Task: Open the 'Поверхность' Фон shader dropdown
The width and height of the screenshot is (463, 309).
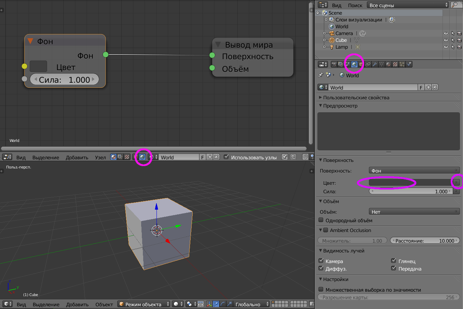Action: [414, 170]
